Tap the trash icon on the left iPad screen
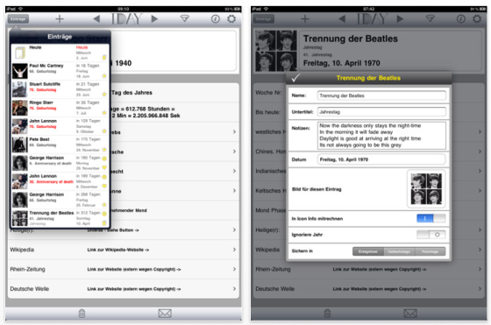The height and width of the screenshot is (325, 491). [82, 313]
